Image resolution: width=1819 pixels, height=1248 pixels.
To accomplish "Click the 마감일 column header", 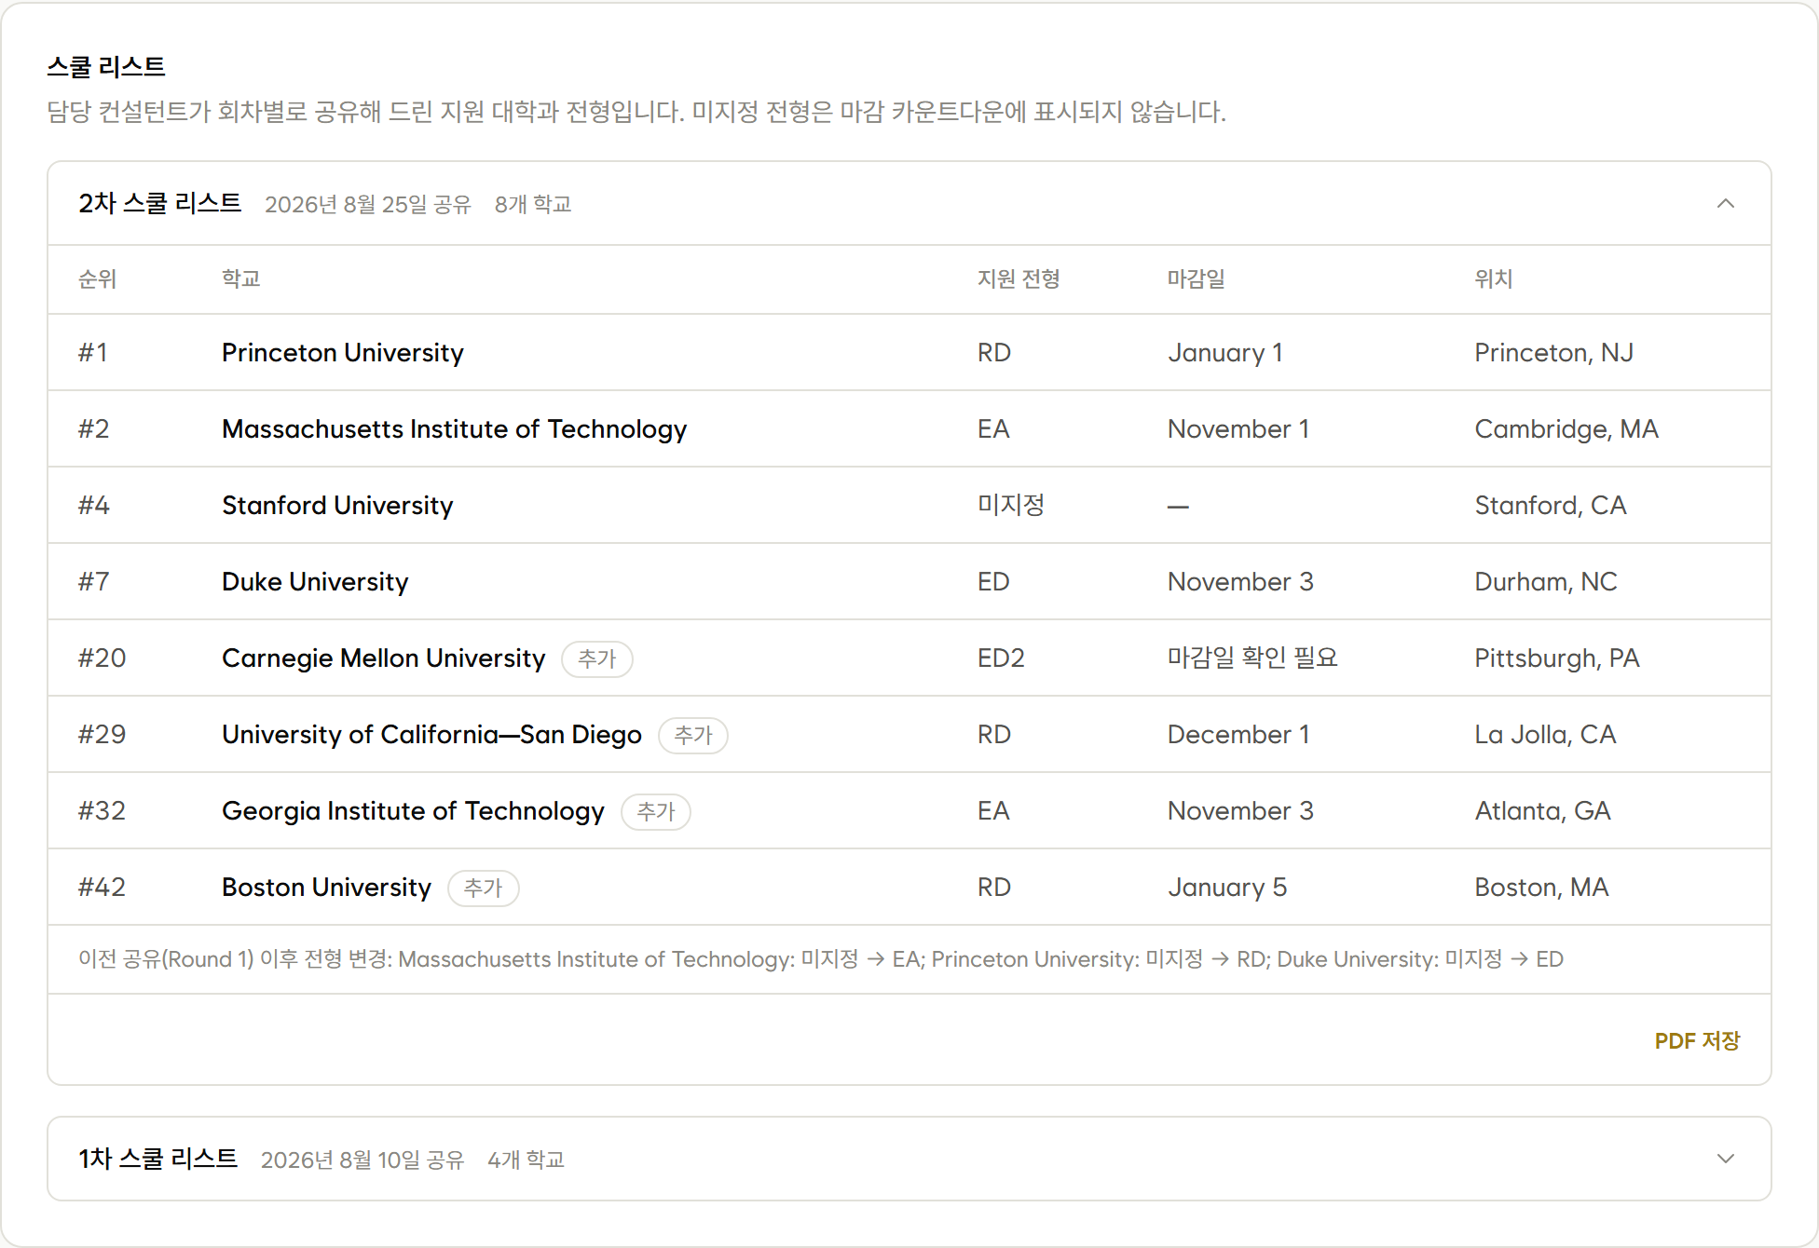I will point(1197,279).
